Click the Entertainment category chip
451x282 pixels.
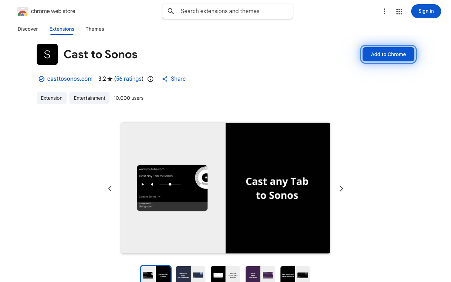pyautogui.click(x=89, y=98)
